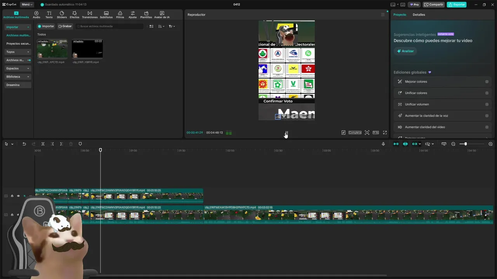
Task: Click the timeline zoom out magnifier
Action: 453,144
